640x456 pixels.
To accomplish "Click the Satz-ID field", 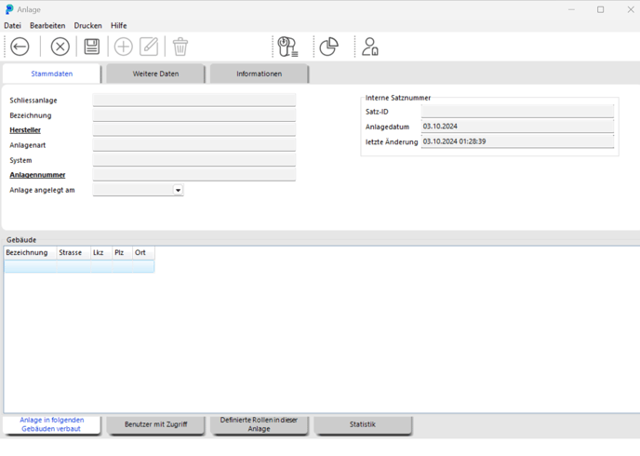I will tap(517, 112).
